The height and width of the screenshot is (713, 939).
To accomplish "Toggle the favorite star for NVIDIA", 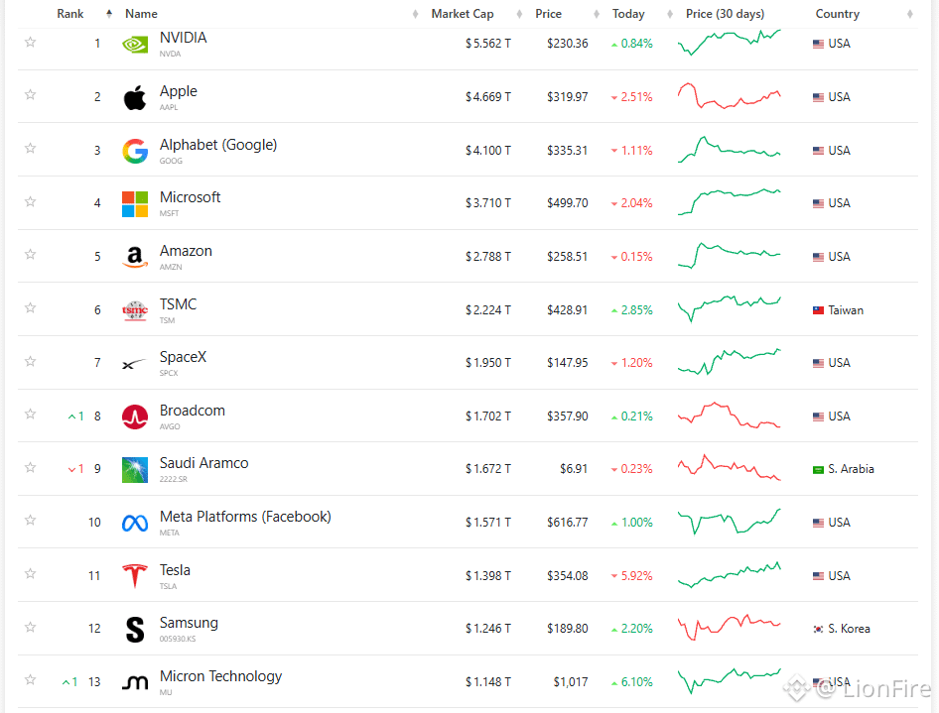I will click(30, 42).
